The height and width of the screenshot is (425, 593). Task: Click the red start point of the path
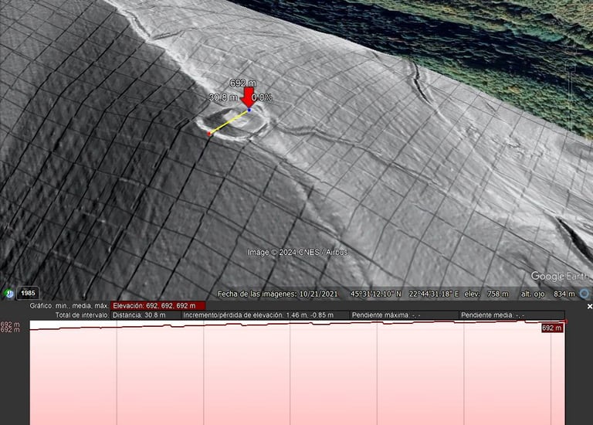tap(208, 134)
